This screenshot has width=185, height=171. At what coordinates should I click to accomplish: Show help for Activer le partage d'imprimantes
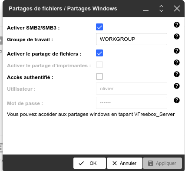177,62
